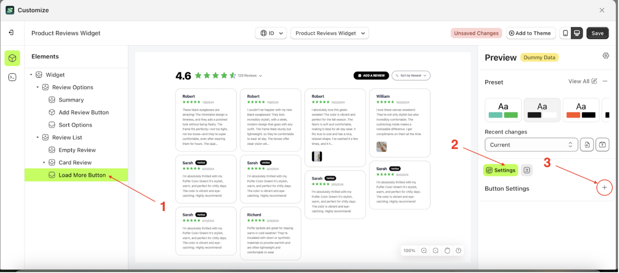Collapse the Review Options tree section
The image size is (619, 273).
[37, 87]
